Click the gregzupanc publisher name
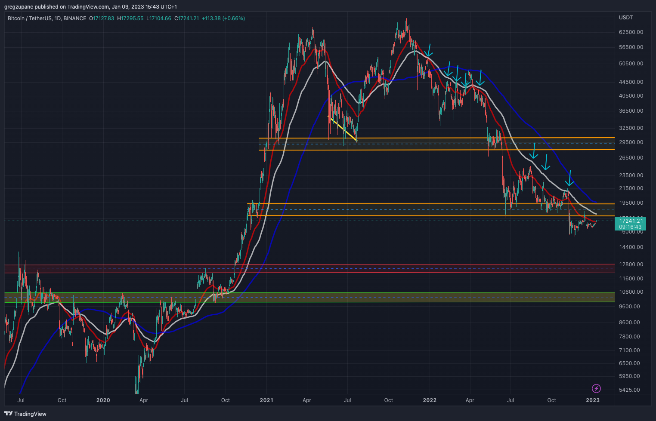This screenshot has width=656, height=421. [x=20, y=6]
